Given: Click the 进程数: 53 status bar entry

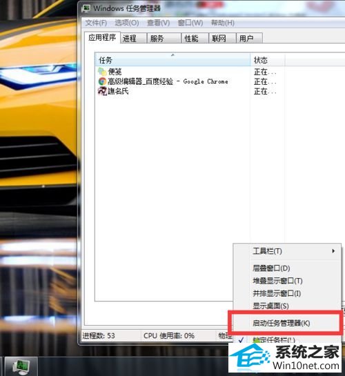Looking at the screenshot, I should 99,336.
